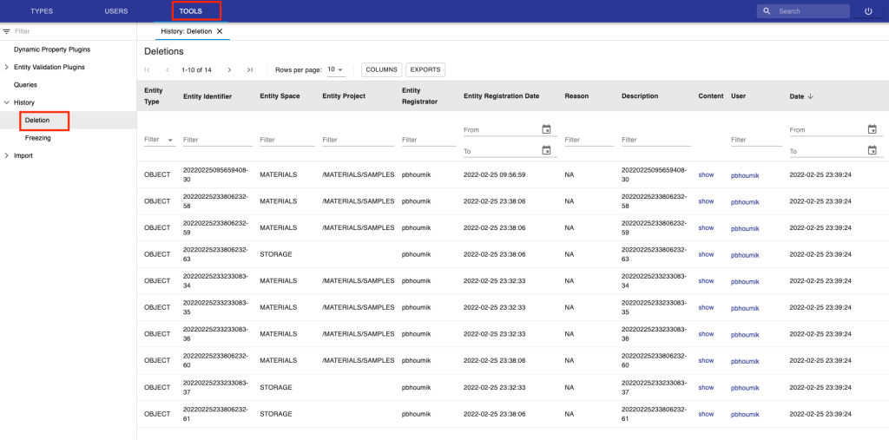Go to next page of deletions

tap(229, 69)
